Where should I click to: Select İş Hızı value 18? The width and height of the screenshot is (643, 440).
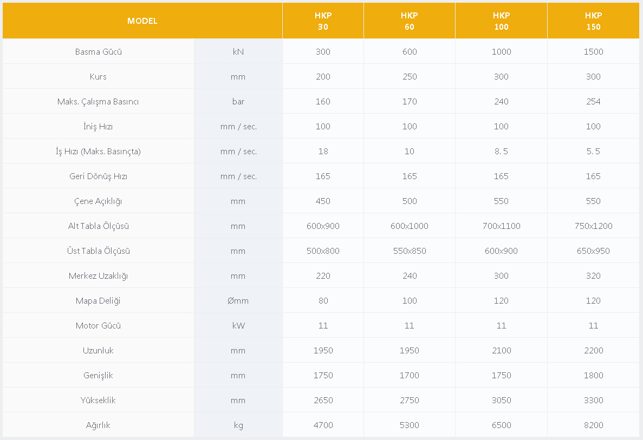click(323, 151)
